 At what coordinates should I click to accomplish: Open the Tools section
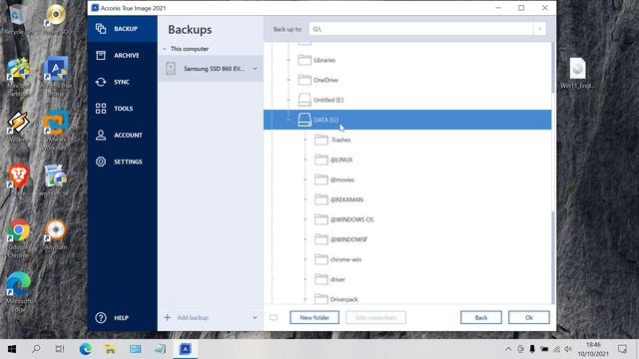[122, 109]
